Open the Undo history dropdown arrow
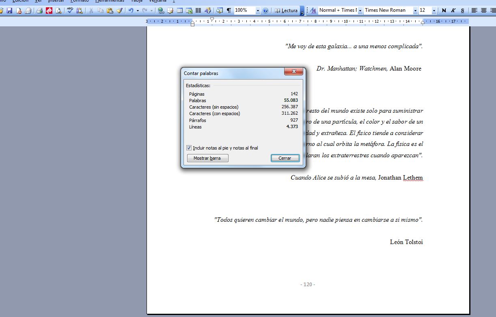The width and height of the screenshot is (496, 317). tap(138, 11)
